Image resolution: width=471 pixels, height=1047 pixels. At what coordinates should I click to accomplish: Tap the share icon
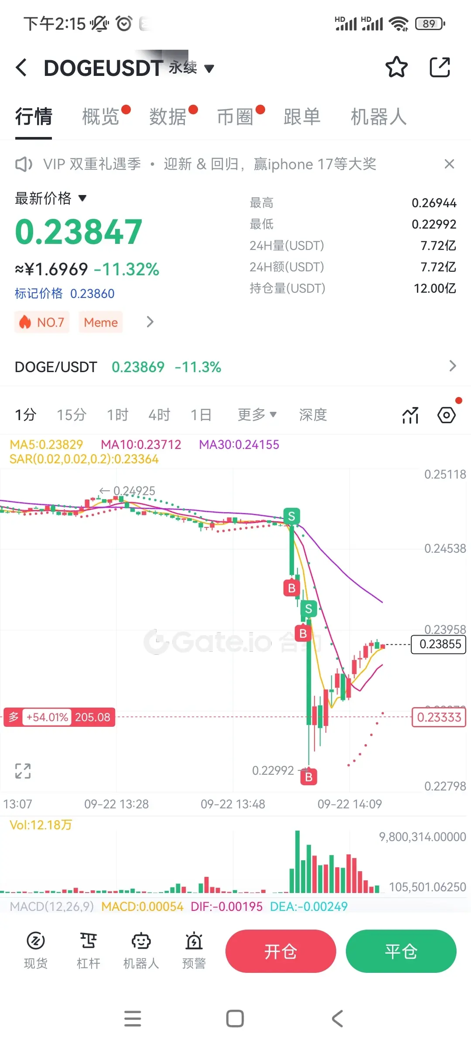click(440, 67)
